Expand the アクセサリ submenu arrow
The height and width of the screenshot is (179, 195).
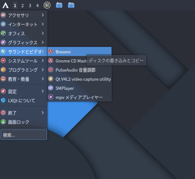pyautogui.click(x=43, y=15)
